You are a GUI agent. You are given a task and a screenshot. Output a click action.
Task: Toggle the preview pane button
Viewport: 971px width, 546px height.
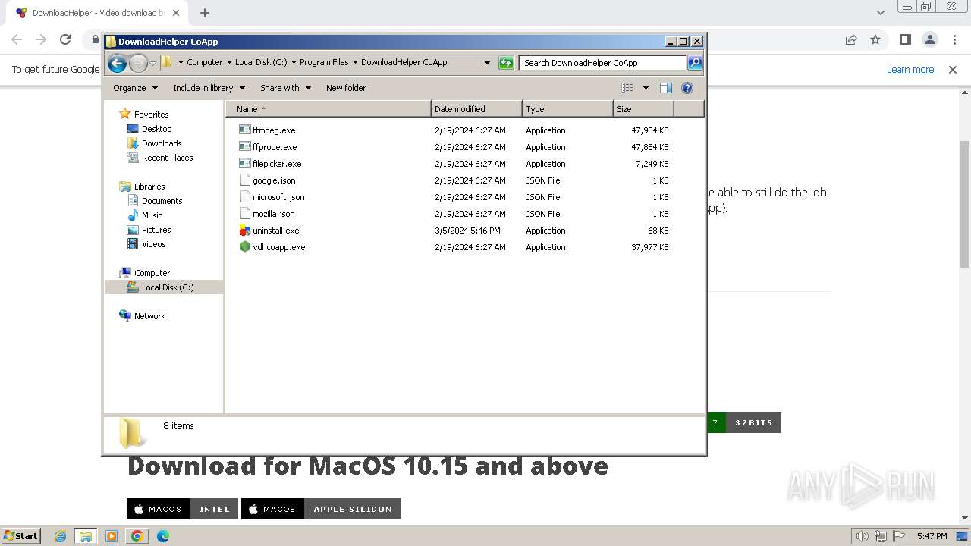(x=666, y=88)
